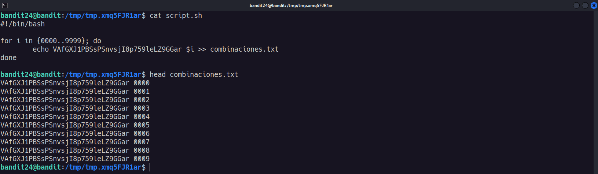Click the 'head combinaciones.txt' command
The image size is (598, 174).
point(194,75)
